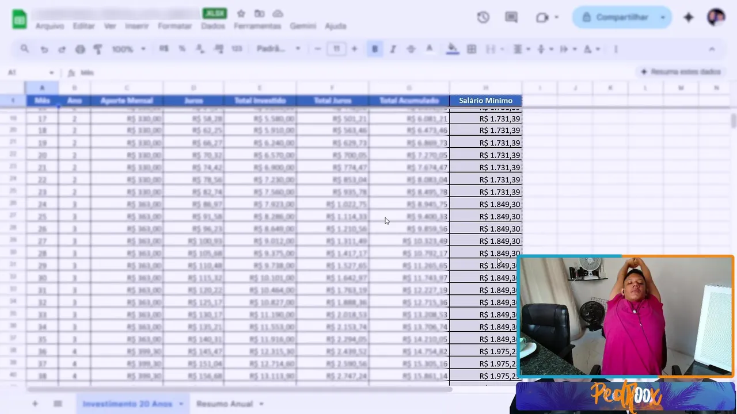Open the Google account avatar
The image size is (737, 414).
click(x=716, y=17)
